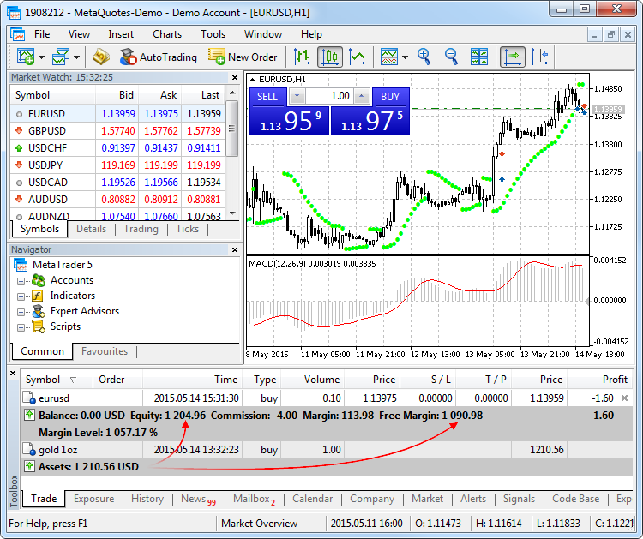
Task: Open the chart Profiles toolbar icon
Action: tap(61, 57)
